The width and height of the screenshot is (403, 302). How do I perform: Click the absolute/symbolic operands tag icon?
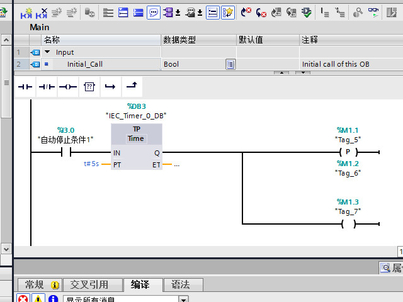coord(168,13)
